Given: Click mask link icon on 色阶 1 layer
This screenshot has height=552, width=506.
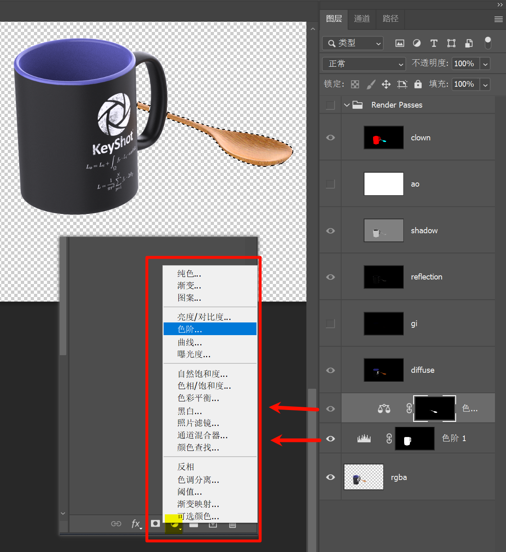Looking at the screenshot, I should point(389,439).
